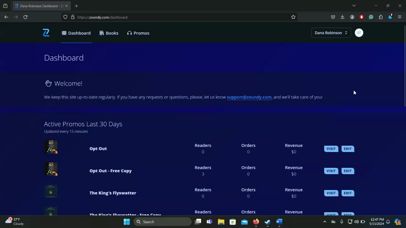Click the Zoundy logo in the site header
Viewport: 406px width, 228px height.
pos(46,33)
